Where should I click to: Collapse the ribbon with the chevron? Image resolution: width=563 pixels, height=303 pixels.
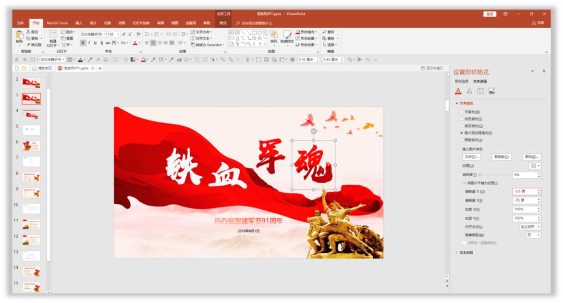click(546, 52)
